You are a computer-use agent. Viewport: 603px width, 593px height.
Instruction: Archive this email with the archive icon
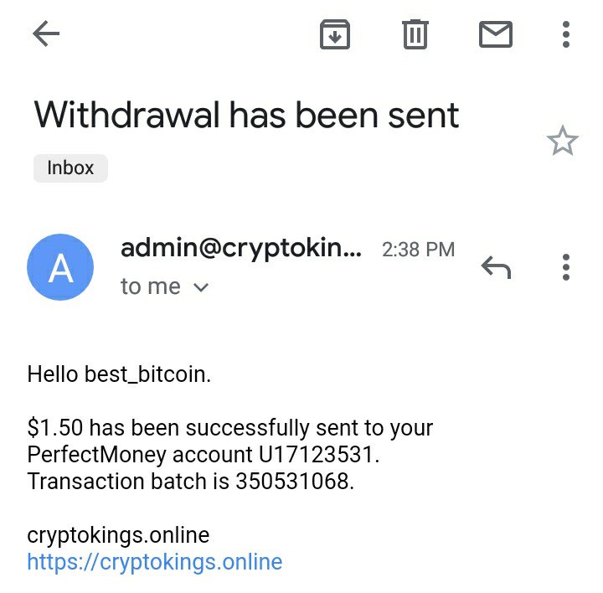pos(335,34)
